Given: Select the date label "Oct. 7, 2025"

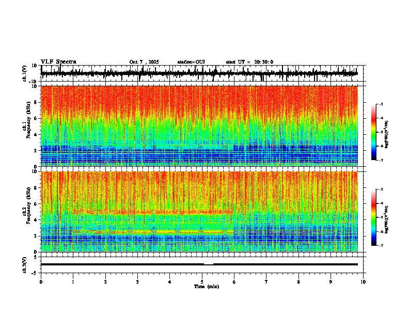Looking at the screenshot, I should click(x=144, y=62).
